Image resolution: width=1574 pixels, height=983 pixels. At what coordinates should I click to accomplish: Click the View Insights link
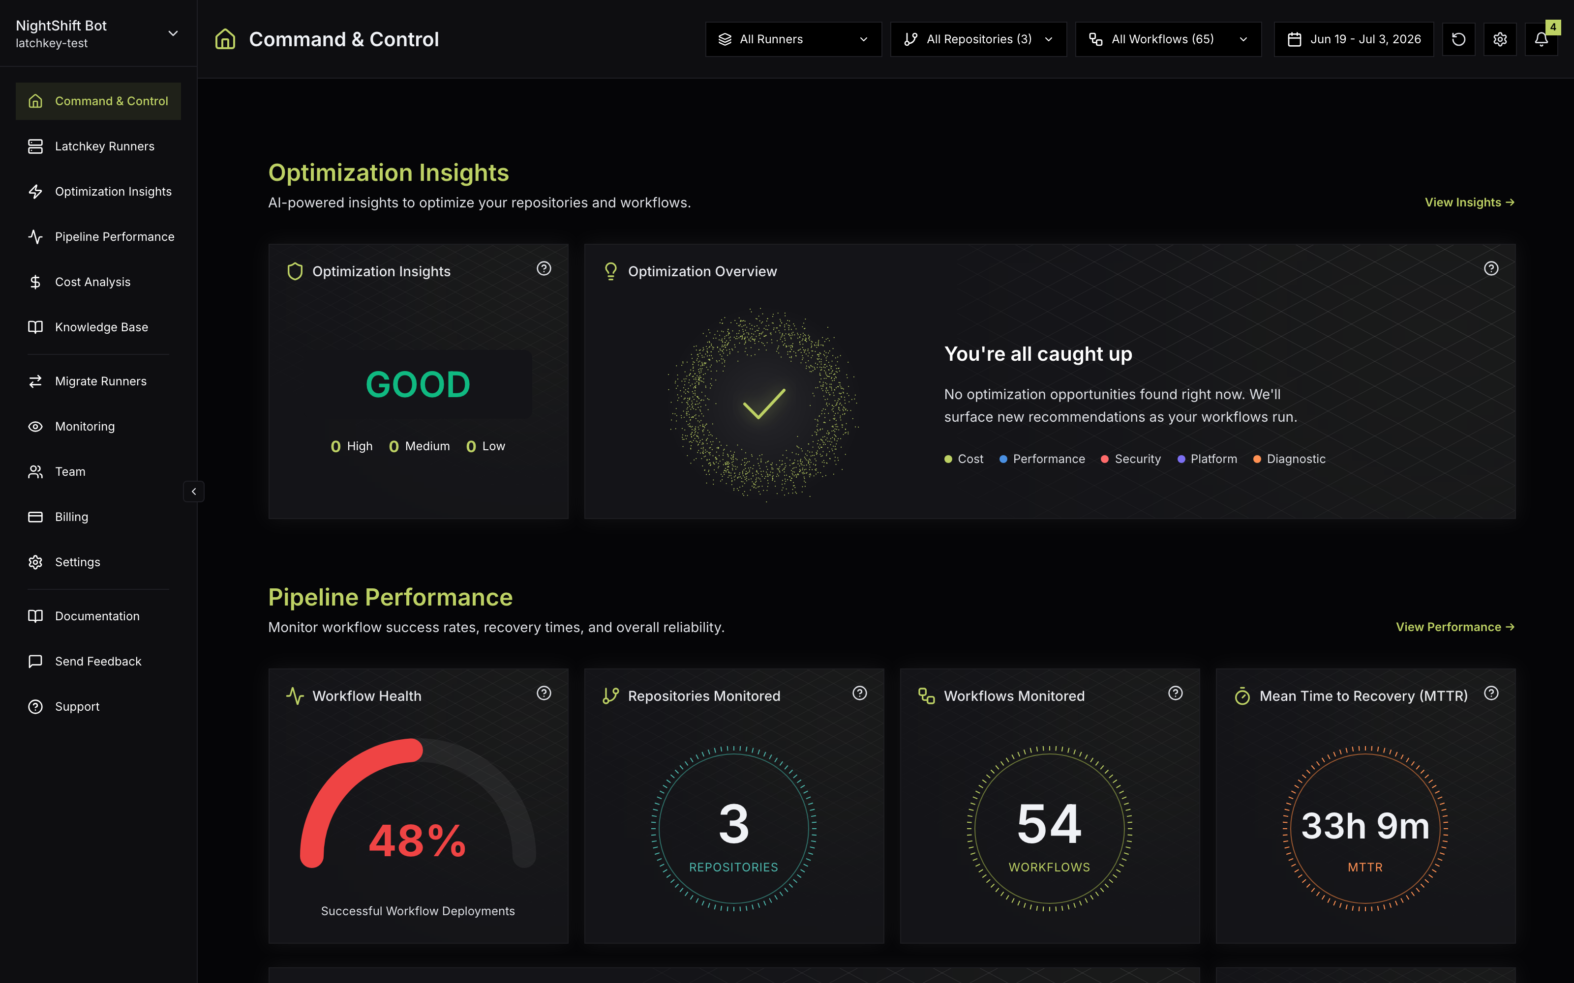(x=1469, y=202)
